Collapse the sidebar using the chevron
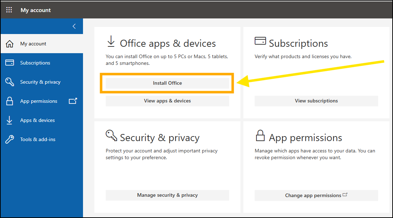The height and width of the screenshot is (218, 393). (x=74, y=26)
